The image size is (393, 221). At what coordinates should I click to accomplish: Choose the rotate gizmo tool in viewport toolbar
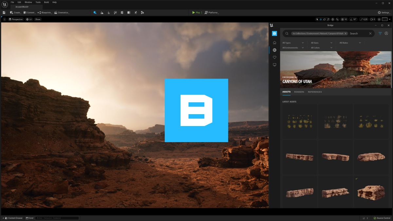(x=324, y=19)
